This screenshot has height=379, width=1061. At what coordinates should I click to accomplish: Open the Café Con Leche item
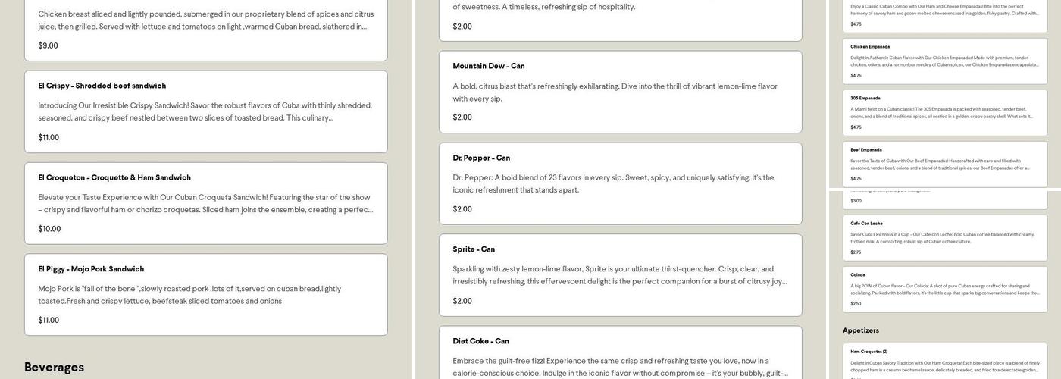point(944,237)
